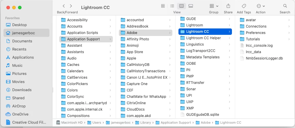Open Shared in the sidebar
The image size is (295, 128).
tap(26, 98)
